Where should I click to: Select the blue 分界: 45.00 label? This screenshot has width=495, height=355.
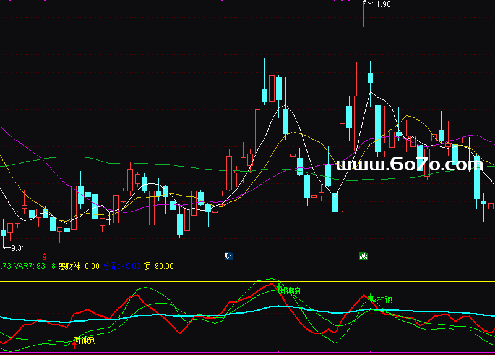tap(121, 266)
